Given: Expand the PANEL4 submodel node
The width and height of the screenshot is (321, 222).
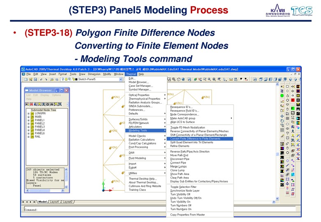Looking at the screenshot, I should pyautogui.click(x=28, y=130).
